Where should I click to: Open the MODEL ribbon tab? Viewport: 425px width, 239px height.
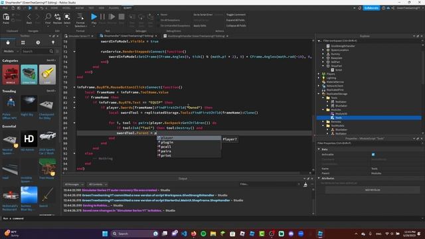(x=66, y=8)
